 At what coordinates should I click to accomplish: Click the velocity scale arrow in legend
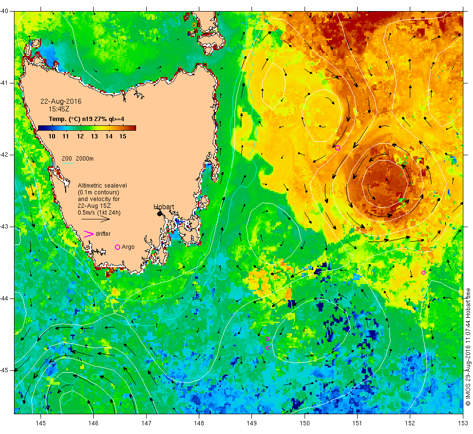click(x=96, y=219)
